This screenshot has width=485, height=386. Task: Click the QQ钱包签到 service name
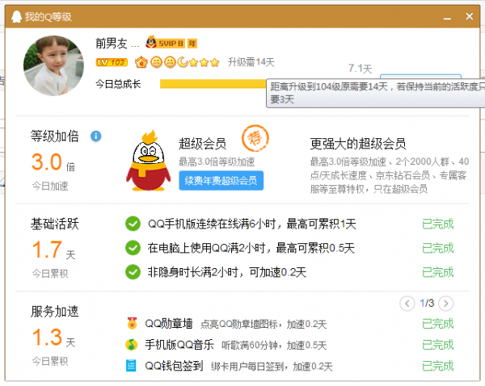(x=174, y=366)
